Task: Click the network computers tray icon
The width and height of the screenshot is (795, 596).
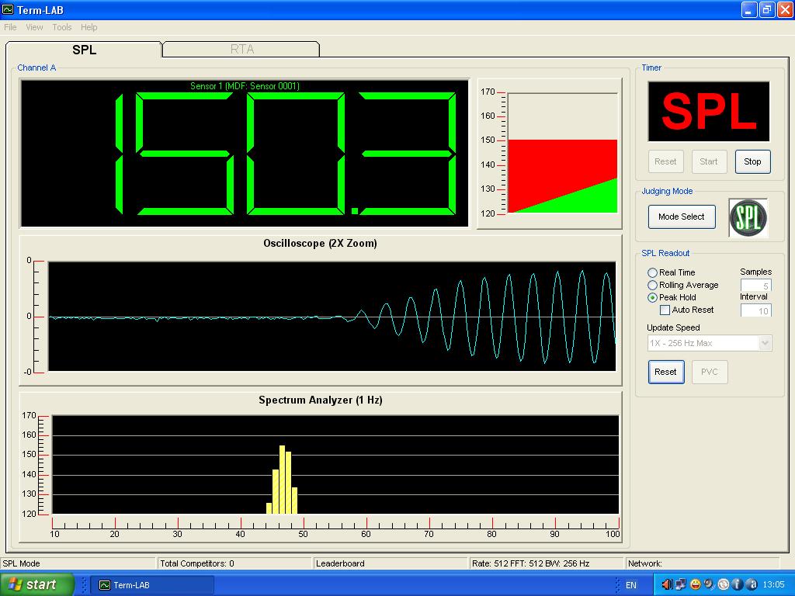Action: [681, 584]
